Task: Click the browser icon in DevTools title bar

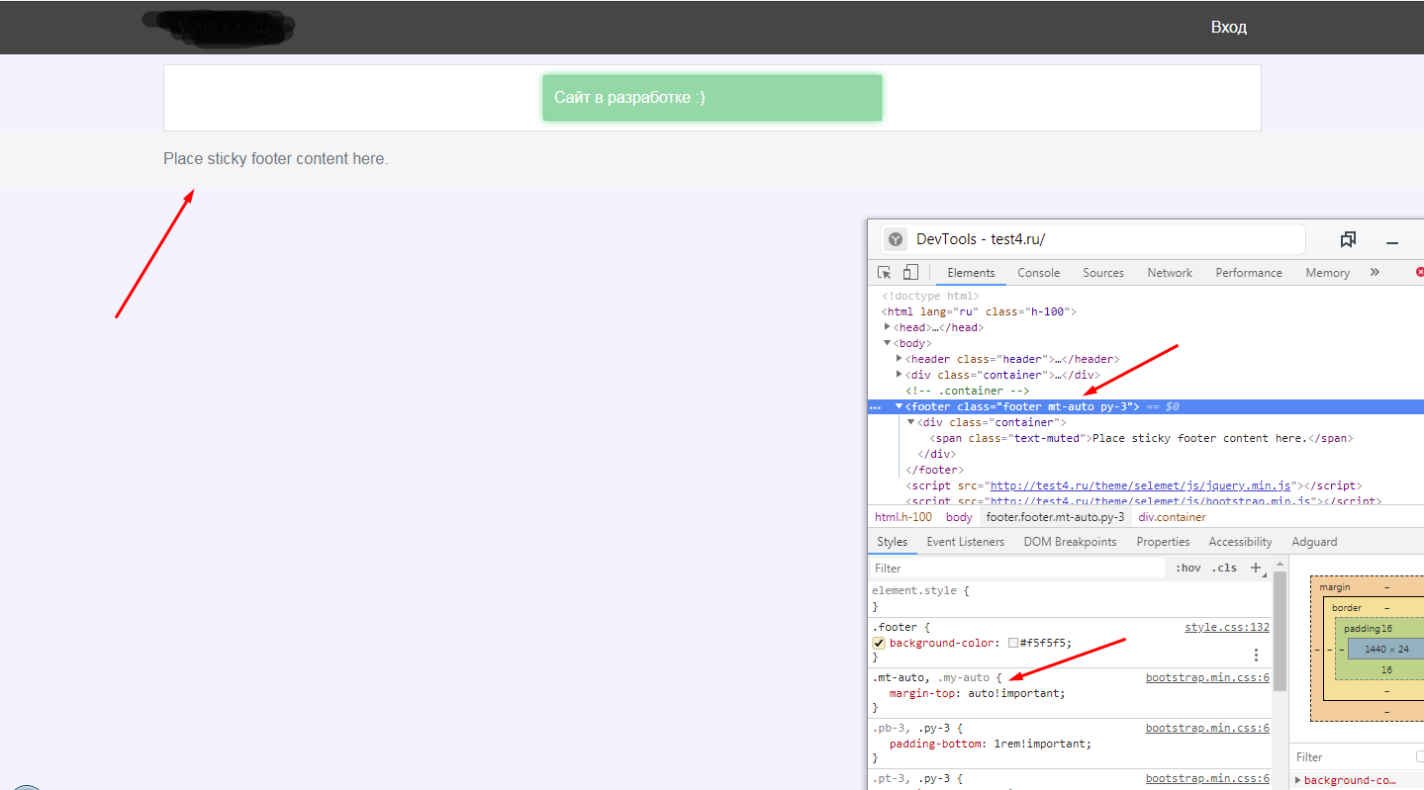Action: click(x=896, y=239)
